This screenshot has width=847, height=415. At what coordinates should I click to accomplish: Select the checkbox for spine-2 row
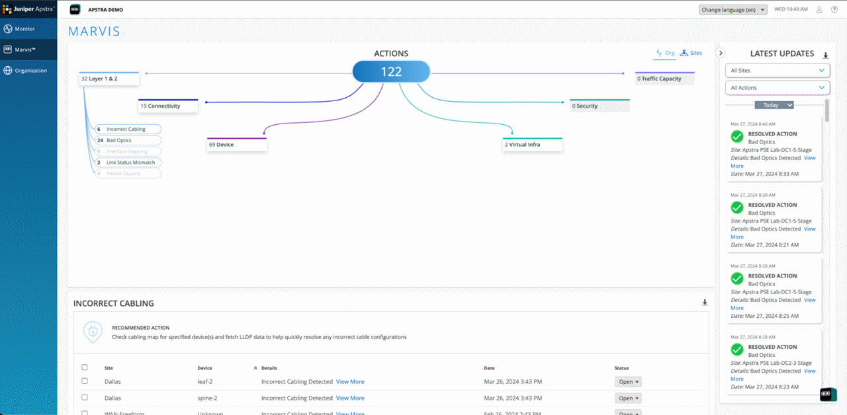(84, 397)
